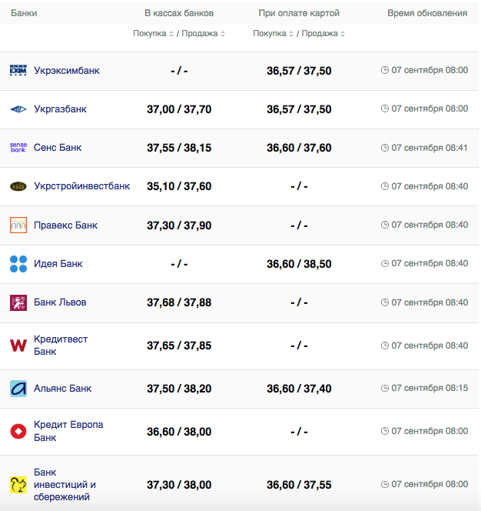Click the Укргазбанк logo icon
Screen dimensions: 481x511
18,109
